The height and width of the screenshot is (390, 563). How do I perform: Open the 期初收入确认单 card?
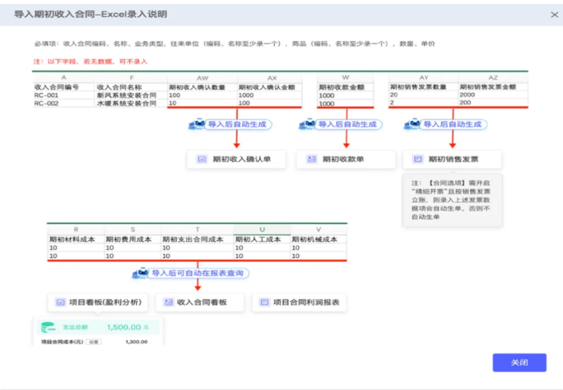click(236, 159)
